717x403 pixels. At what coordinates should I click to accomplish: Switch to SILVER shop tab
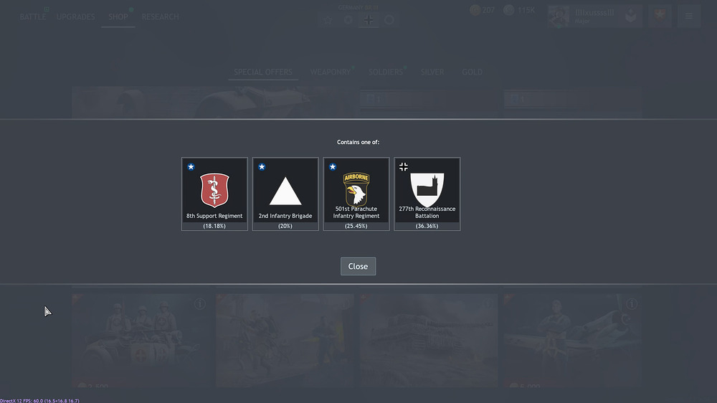(x=432, y=72)
